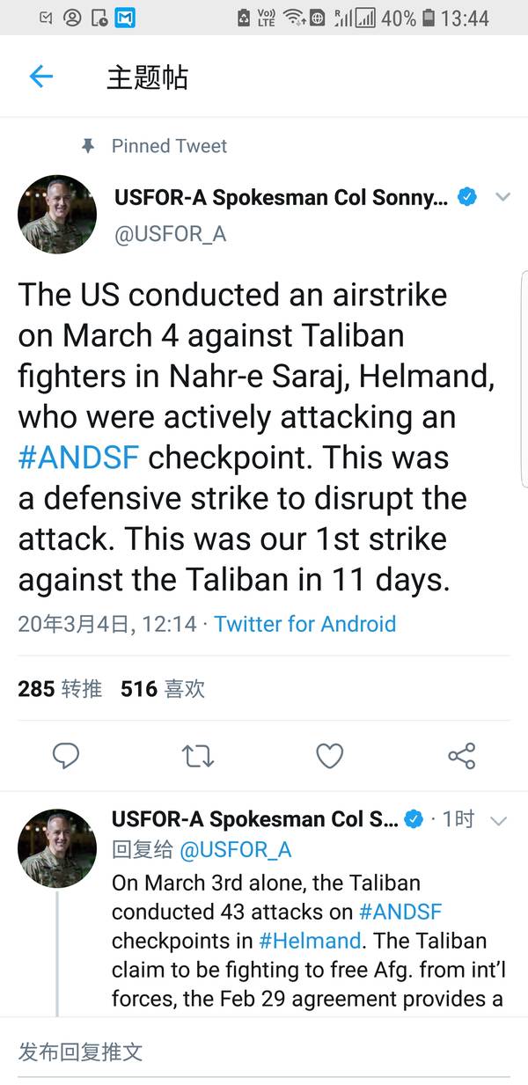Tap pinned tweet pushpin icon
Image resolution: width=528 pixels, height=1085 pixels.
tap(87, 147)
